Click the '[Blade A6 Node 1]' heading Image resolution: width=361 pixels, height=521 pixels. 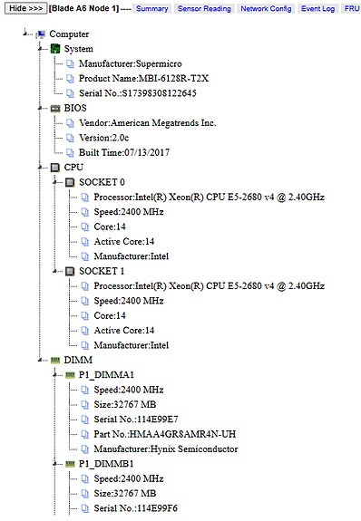coord(83,8)
